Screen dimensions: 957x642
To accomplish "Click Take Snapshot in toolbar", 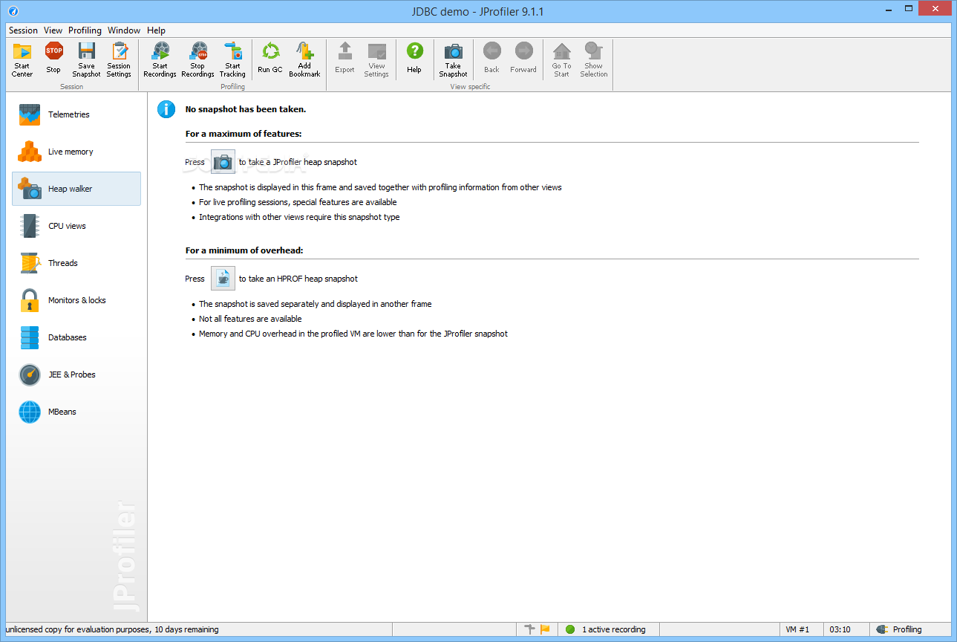I will click(453, 60).
